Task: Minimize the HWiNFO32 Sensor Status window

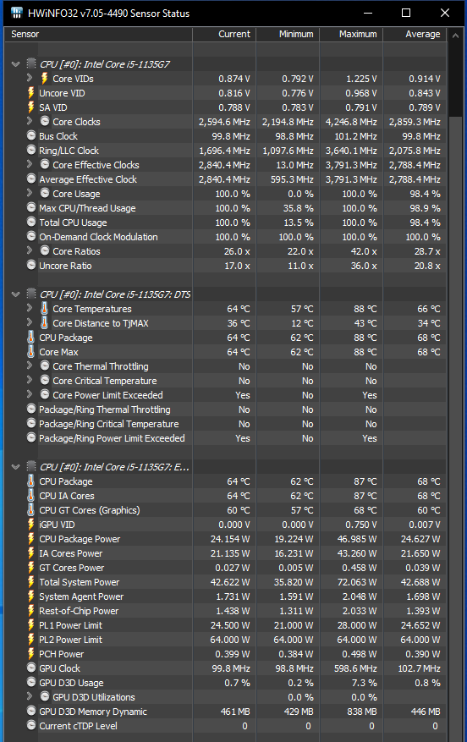Action: [368, 13]
